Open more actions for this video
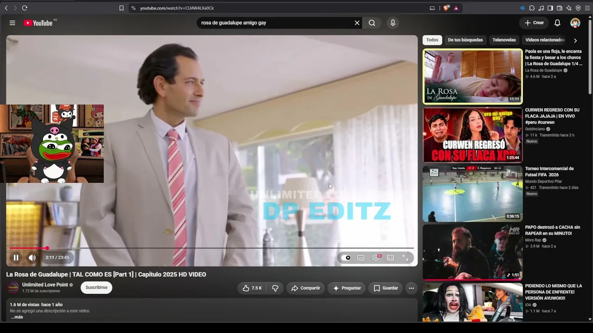 [411, 288]
